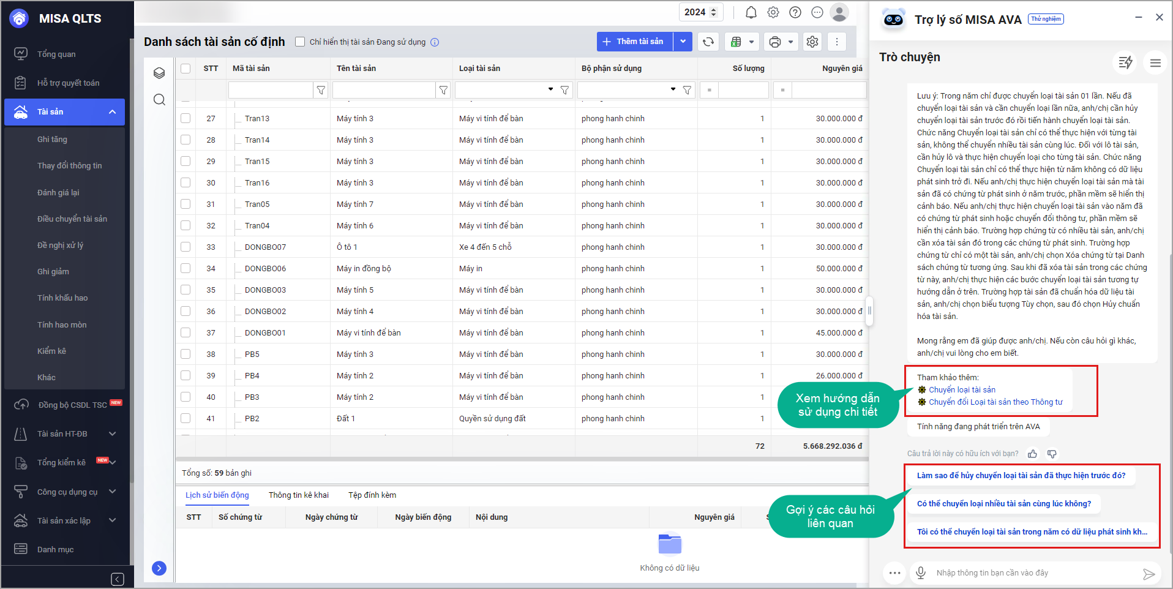Open the dropdown arrow next to Thêm tài sản
This screenshot has height=589, width=1173.
coord(683,42)
